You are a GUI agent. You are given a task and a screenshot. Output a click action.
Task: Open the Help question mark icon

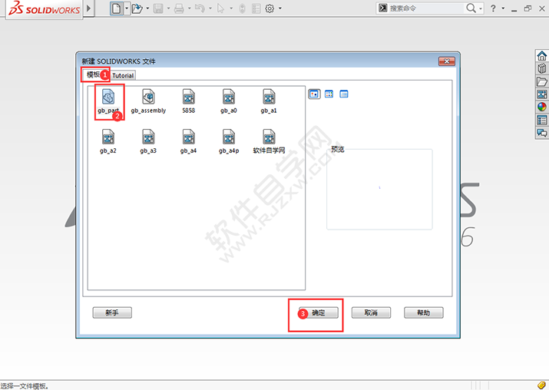click(493, 8)
